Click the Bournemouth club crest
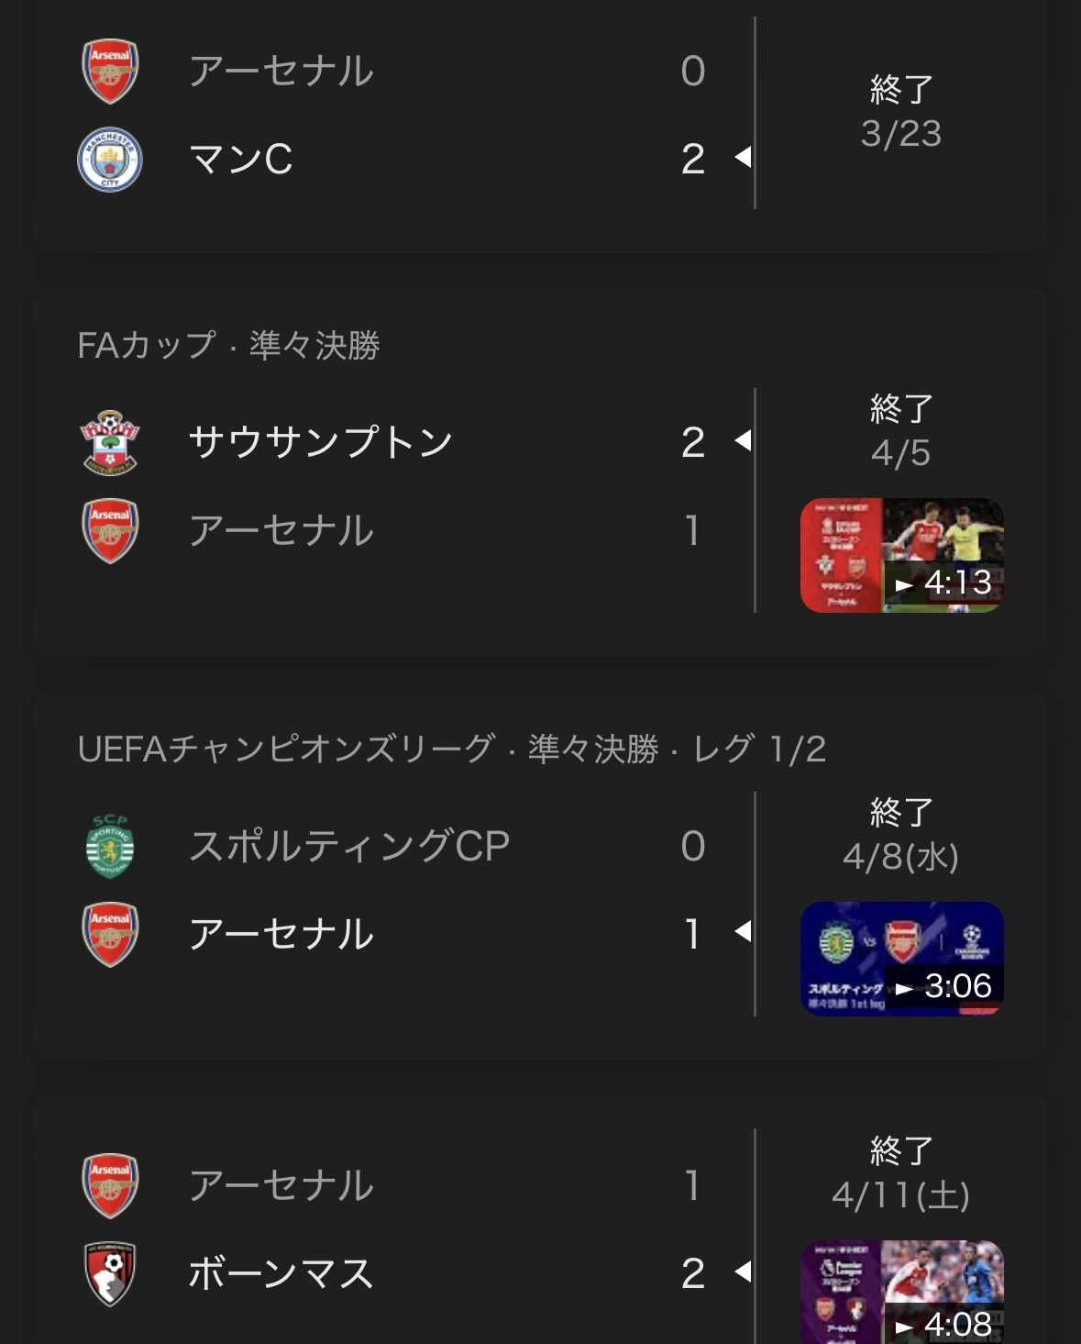The width and height of the screenshot is (1081, 1344). 110,1273
